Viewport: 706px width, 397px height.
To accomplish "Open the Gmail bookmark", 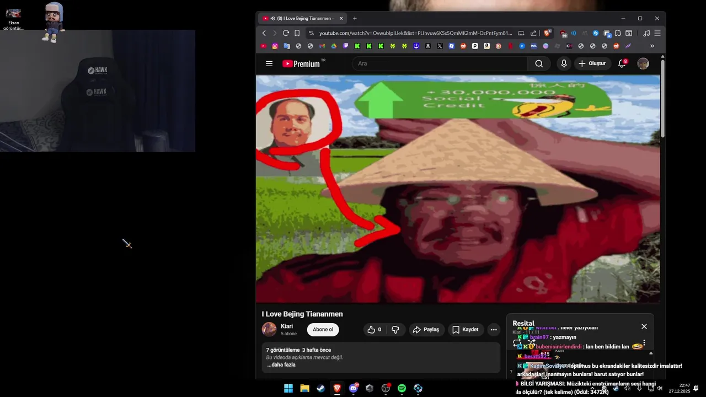I will coord(322,46).
